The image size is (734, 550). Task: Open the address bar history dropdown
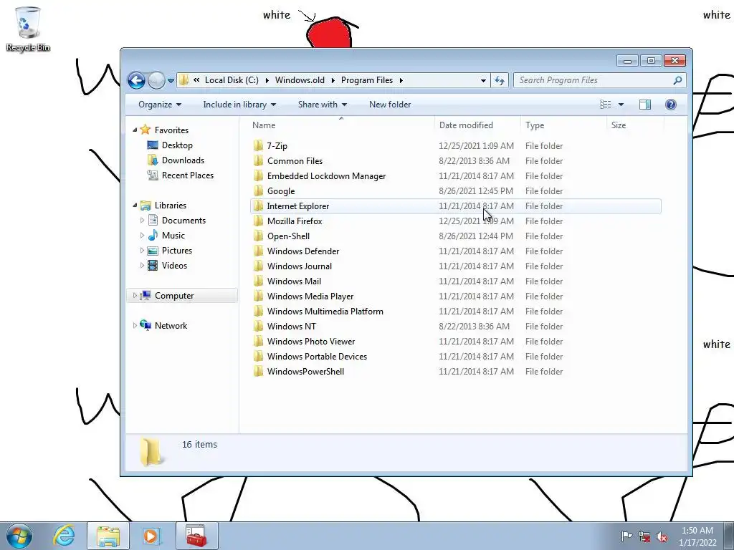[x=483, y=80]
